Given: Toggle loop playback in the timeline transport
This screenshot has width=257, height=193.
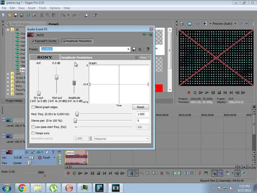Looking at the screenshot, I should (74, 173).
